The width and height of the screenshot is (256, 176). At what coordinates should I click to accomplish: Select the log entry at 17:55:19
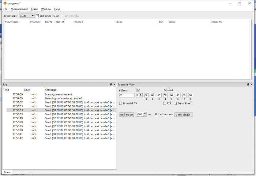pos(61,118)
